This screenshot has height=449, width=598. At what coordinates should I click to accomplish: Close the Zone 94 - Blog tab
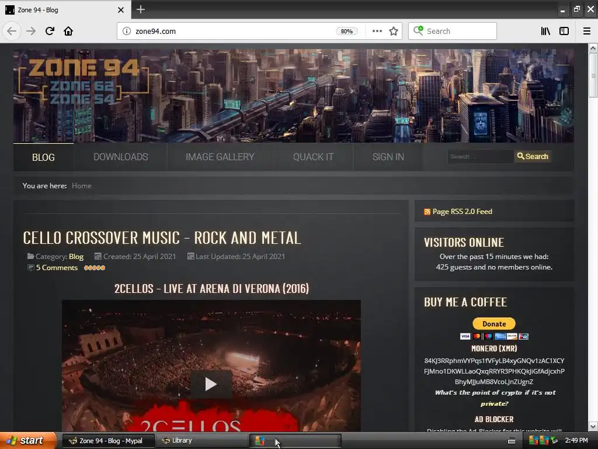pyautogui.click(x=120, y=10)
